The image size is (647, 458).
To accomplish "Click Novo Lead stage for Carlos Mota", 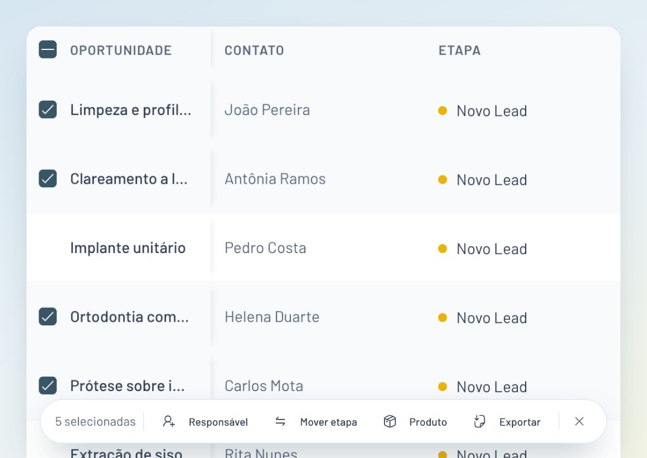I will (482, 387).
